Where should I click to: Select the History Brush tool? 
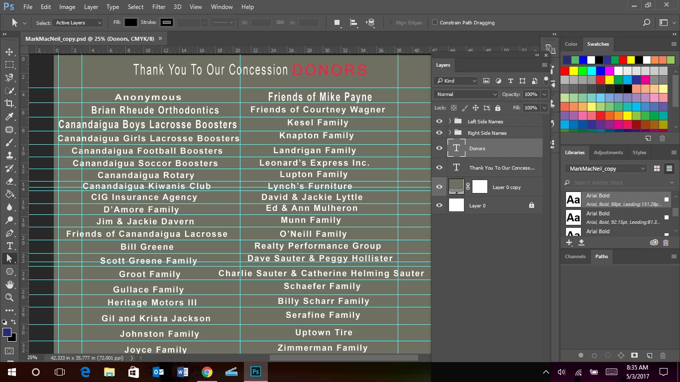coord(9,168)
